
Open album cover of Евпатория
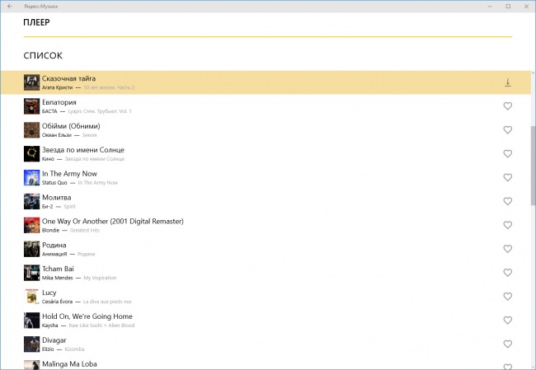click(x=32, y=106)
